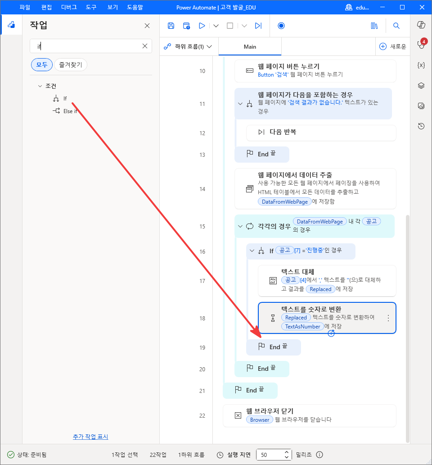
Task: Select the 즐겨찾기 filter pill
Action: coord(71,64)
